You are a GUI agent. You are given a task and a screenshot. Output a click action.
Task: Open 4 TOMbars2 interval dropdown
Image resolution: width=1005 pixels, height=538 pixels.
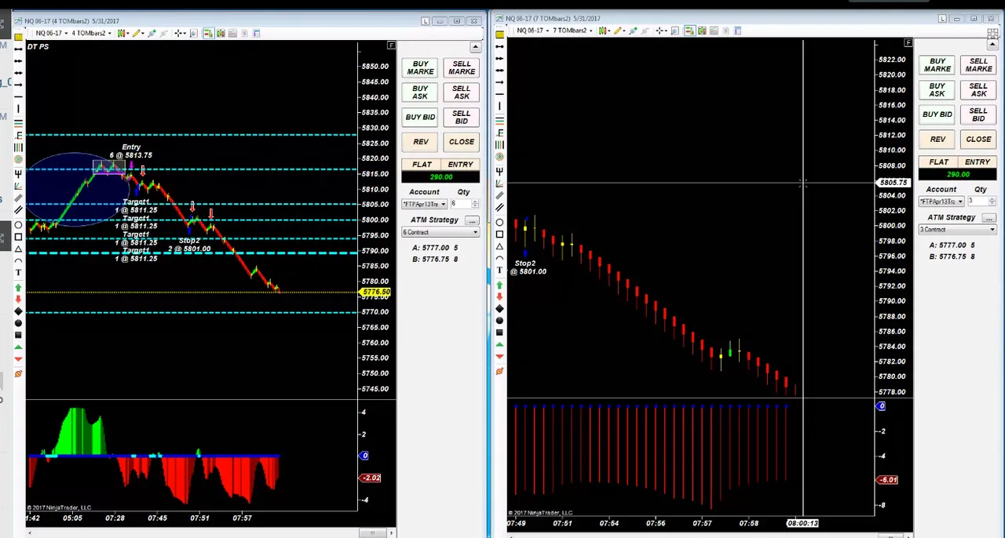(92, 33)
